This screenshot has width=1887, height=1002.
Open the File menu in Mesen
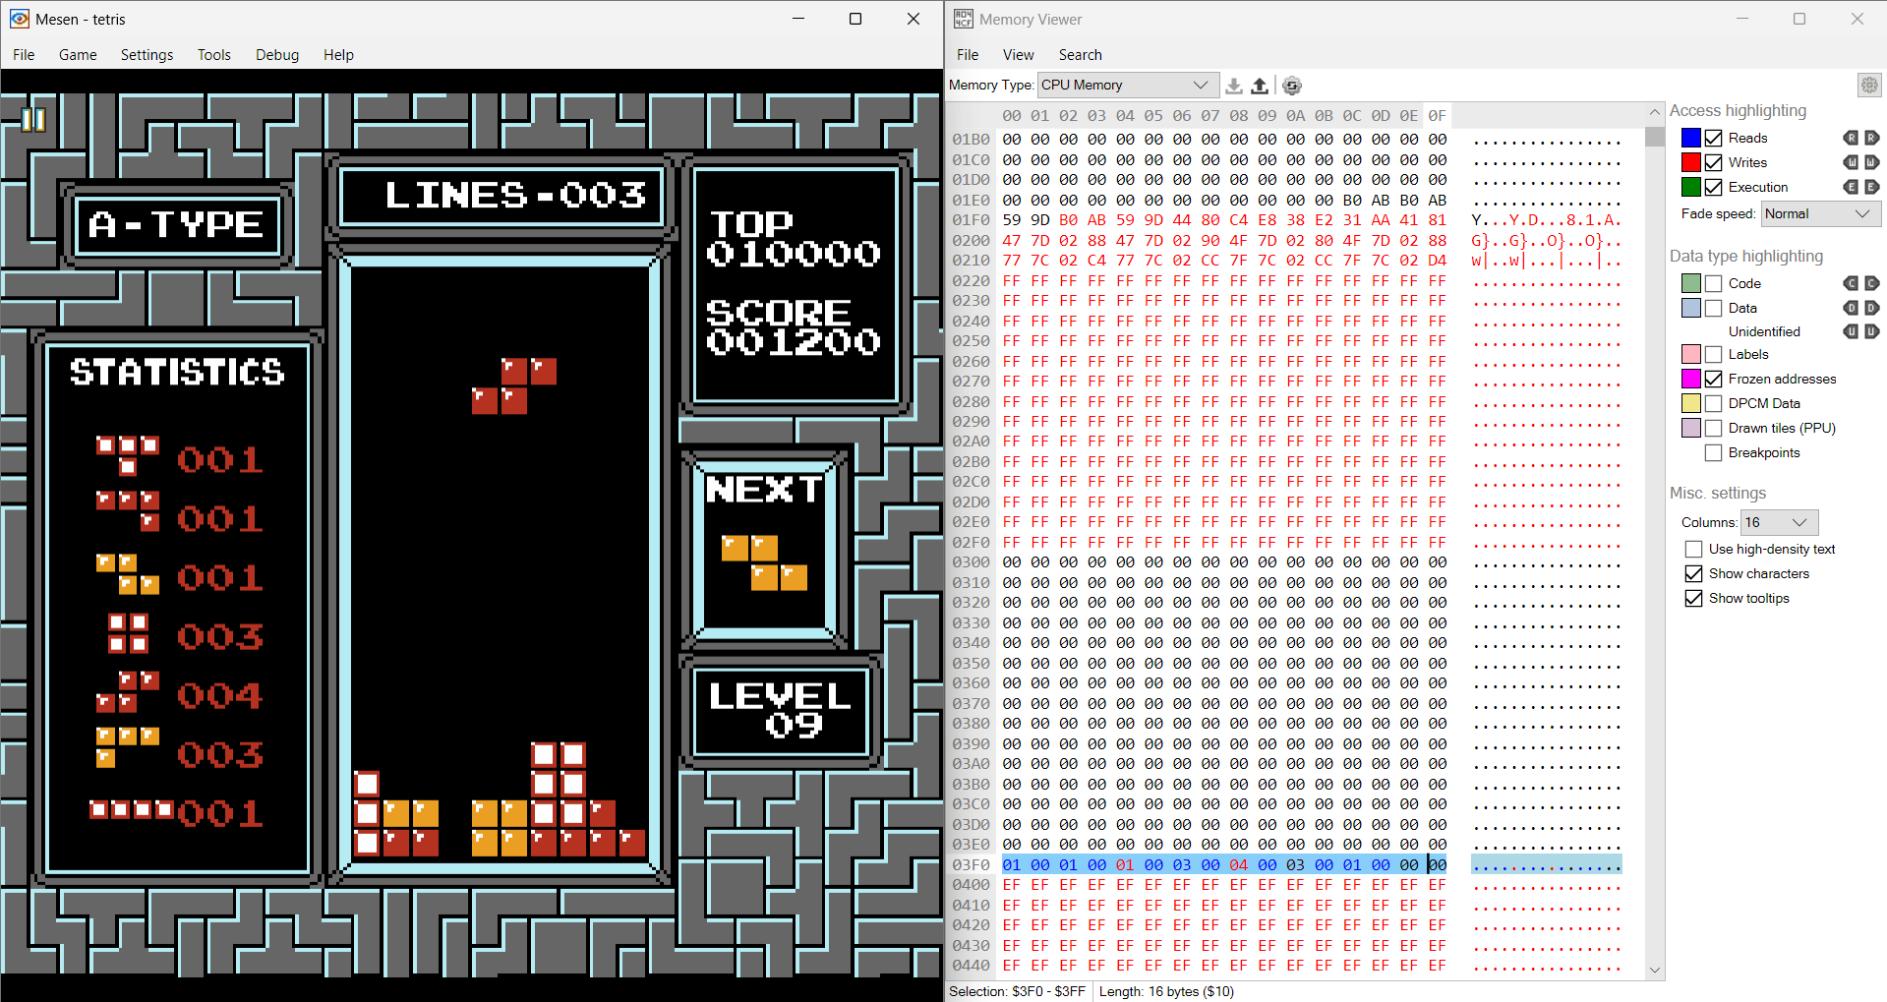[x=24, y=55]
